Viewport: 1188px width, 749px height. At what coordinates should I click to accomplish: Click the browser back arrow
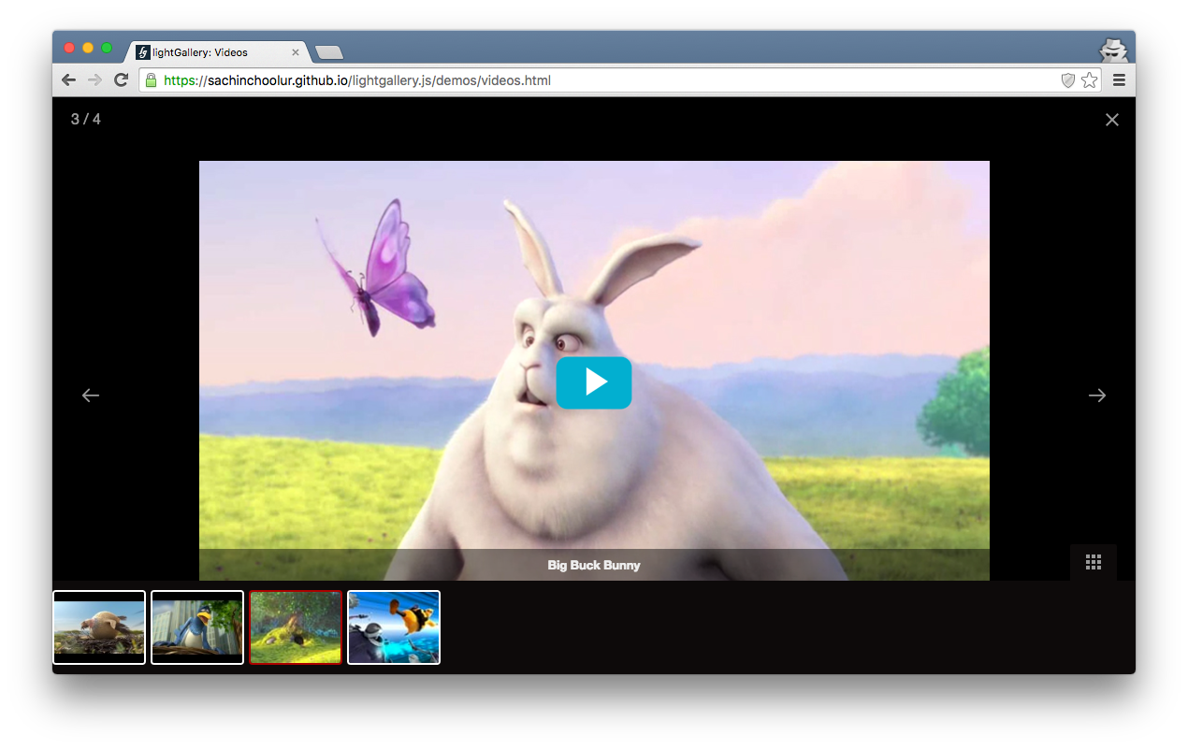pyautogui.click(x=68, y=80)
